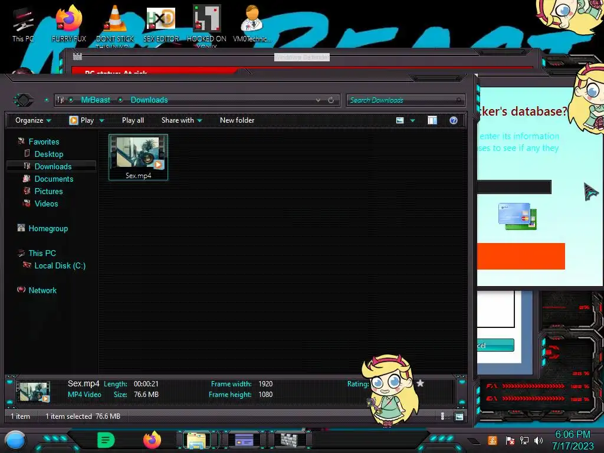This screenshot has height=453, width=604.
Task: Click the Play toolbar button
Action: click(x=81, y=120)
